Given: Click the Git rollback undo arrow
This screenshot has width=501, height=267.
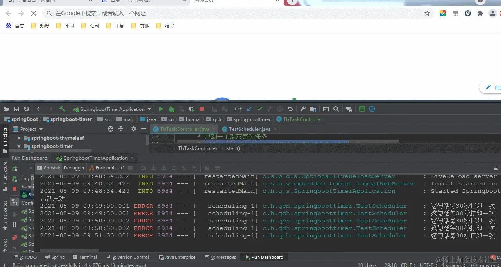Looking at the screenshot, I should pos(290,109).
